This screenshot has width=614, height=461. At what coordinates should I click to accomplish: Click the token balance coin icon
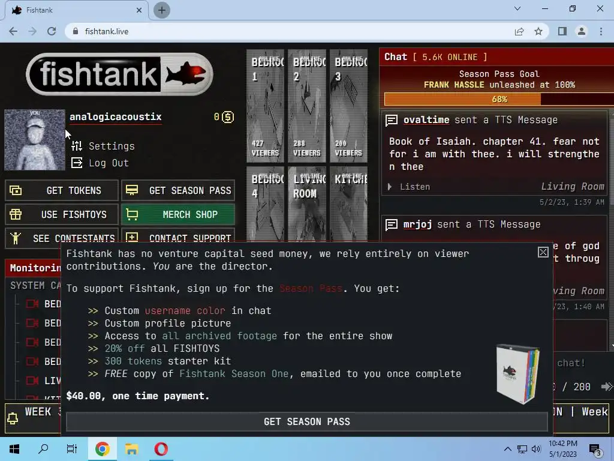click(x=228, y=117)
